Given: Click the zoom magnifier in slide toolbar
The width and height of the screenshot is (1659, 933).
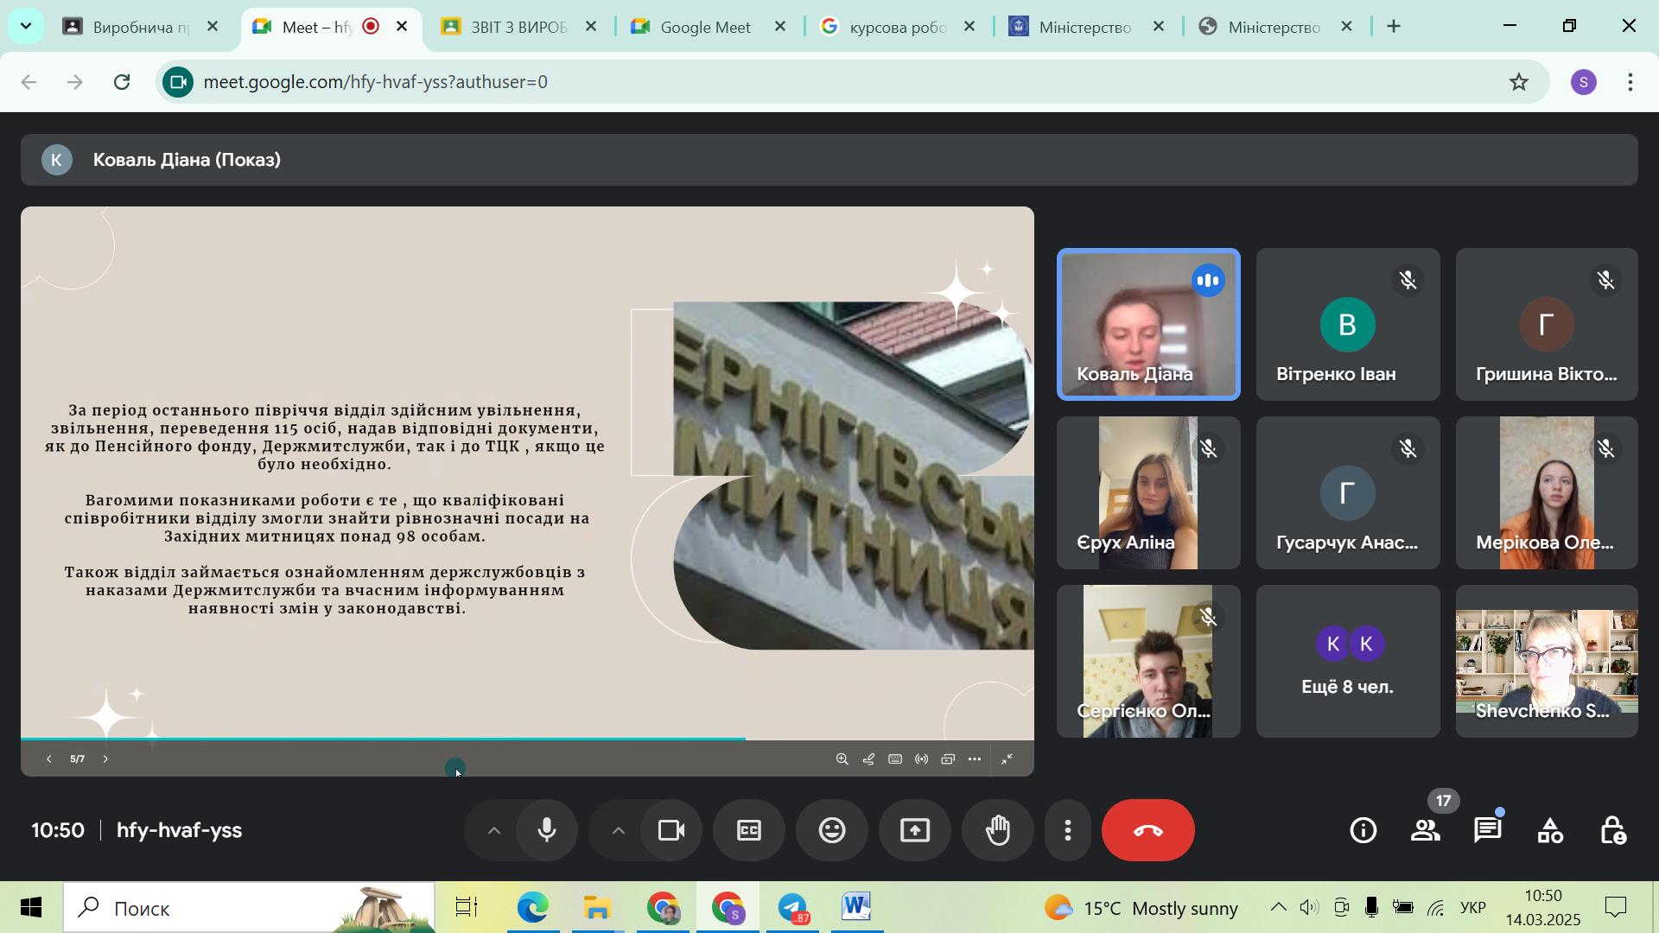Looking at the screenshot, I should point(842,759).
